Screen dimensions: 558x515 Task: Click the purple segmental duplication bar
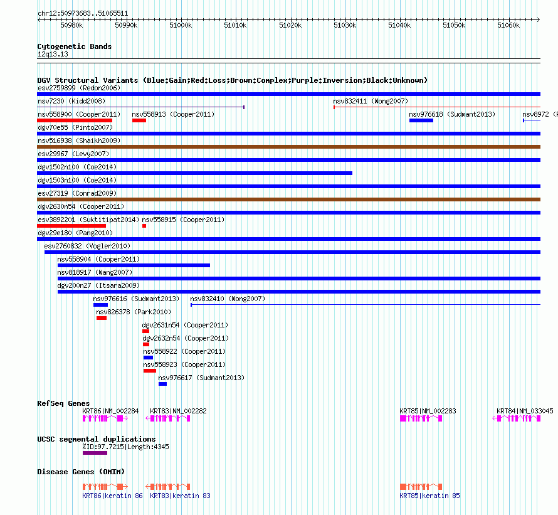point(95,453)
